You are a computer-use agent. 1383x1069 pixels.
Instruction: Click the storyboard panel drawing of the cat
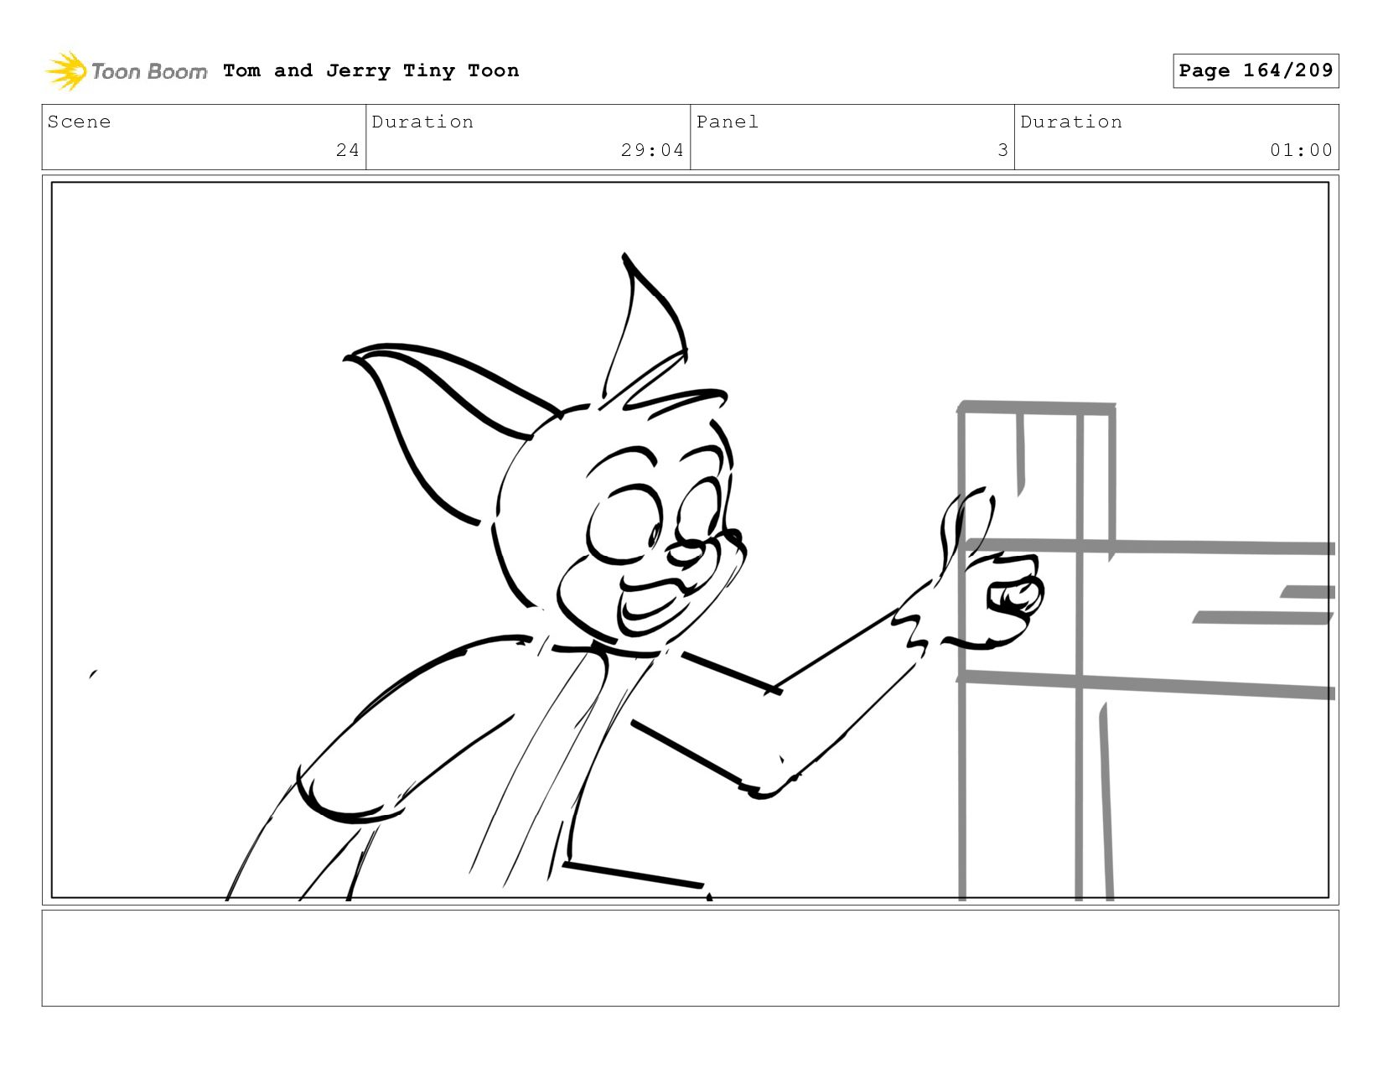point(690,540)
